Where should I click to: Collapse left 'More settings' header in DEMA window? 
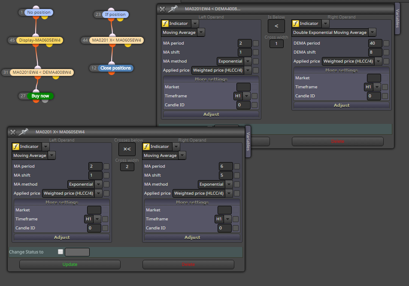tap(211, 79)
